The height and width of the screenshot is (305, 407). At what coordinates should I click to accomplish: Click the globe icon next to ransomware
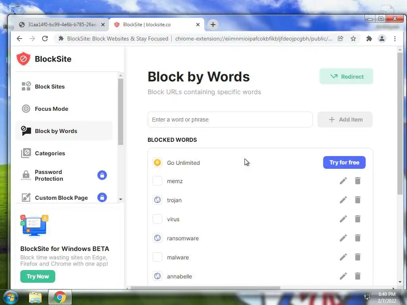tap(157, 238)
